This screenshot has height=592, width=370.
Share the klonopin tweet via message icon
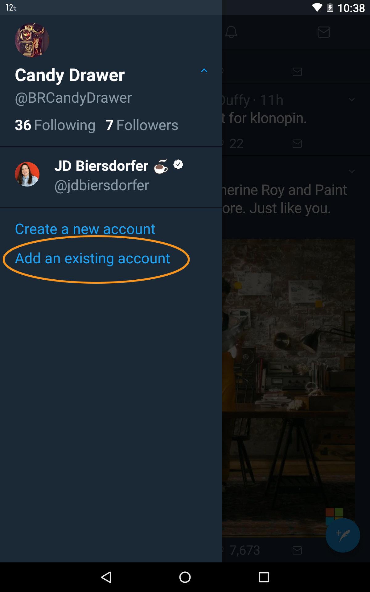coord(297,144)
